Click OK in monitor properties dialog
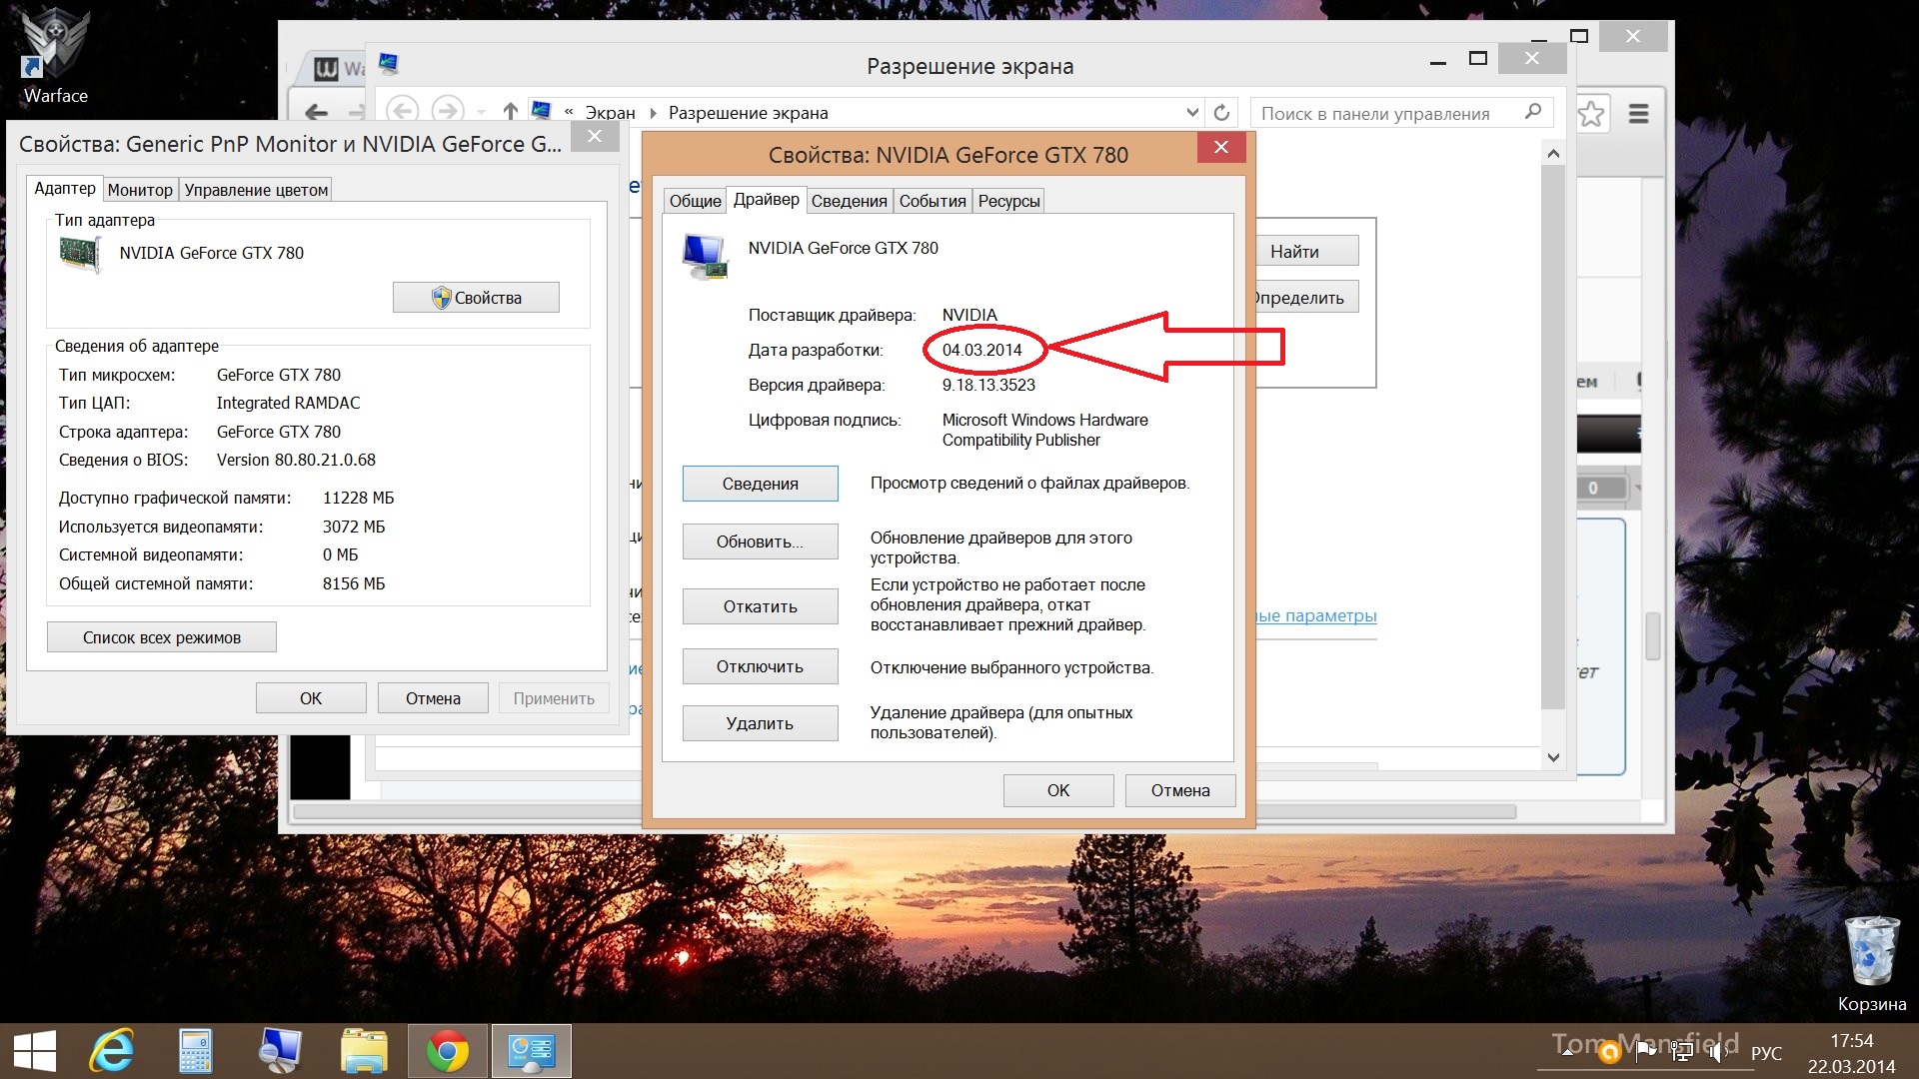This screenshot has height=1079, width=1919. pyautogui.click(x=311, y=698)
